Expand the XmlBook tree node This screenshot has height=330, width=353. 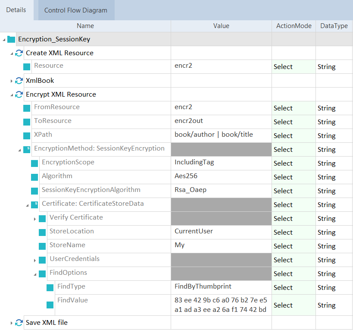[x=12, y=81]
